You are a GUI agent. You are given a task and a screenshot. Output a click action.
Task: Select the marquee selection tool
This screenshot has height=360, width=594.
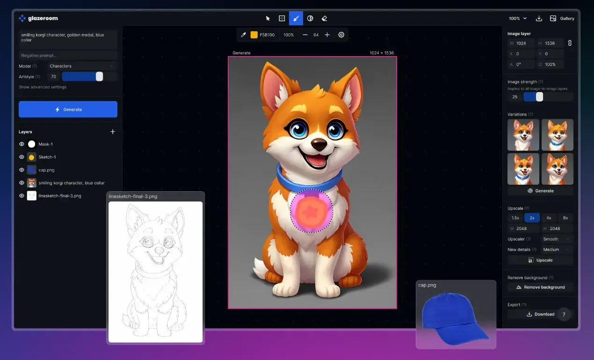[x=282, y=18]
